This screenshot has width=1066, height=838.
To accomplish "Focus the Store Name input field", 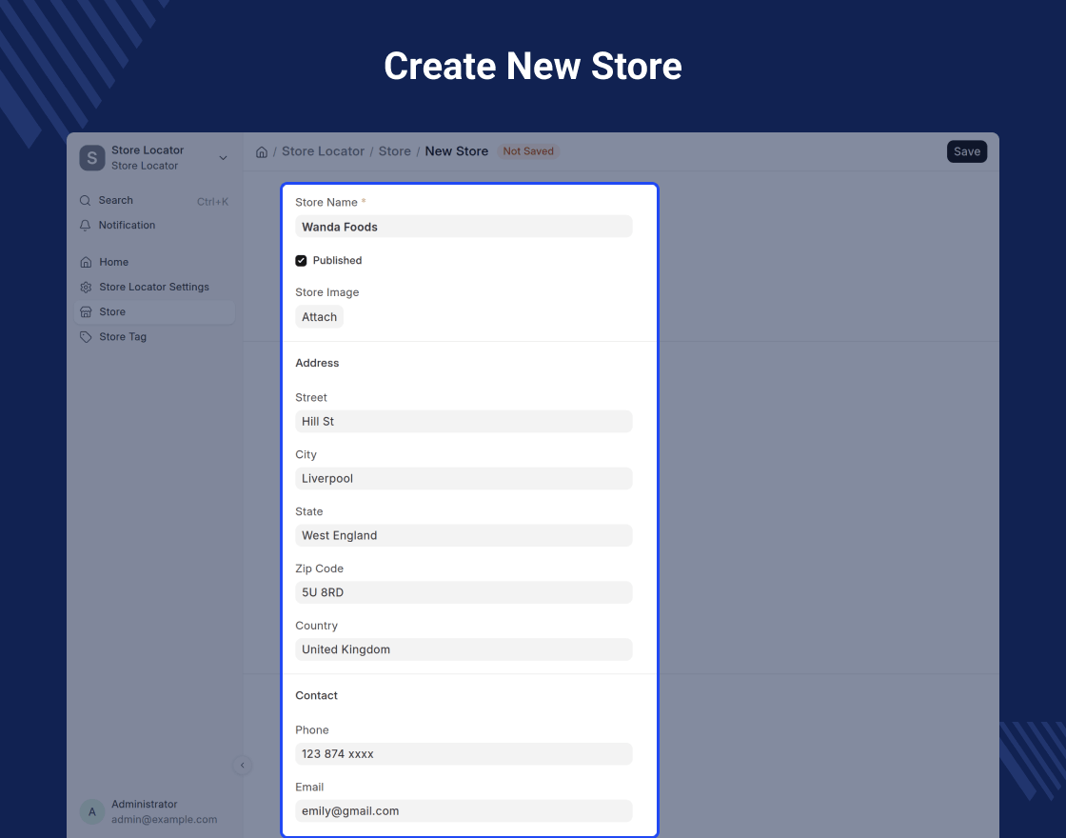I will coord(464,227).
